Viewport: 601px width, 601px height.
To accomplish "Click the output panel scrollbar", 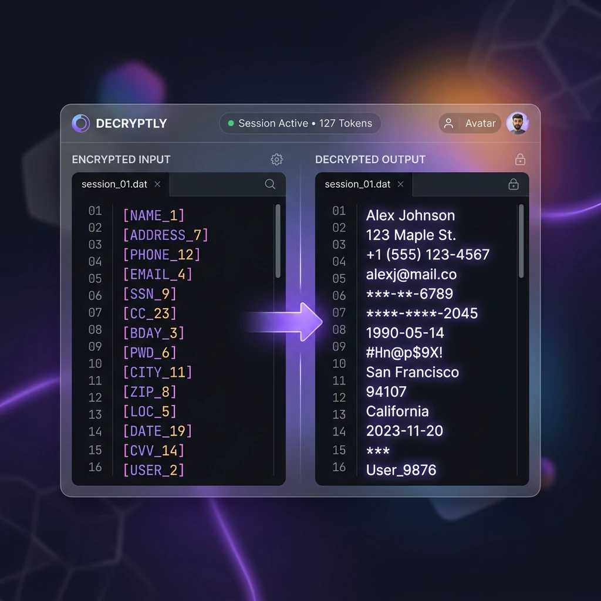I will 521,241.
